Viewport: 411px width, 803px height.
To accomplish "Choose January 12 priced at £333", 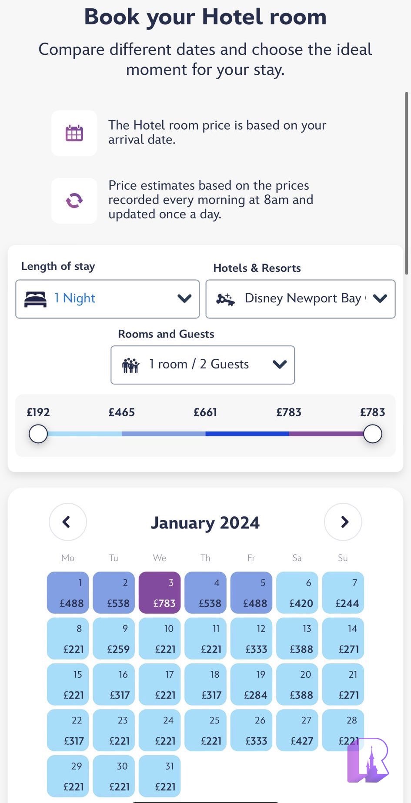I will pos(251,639).
